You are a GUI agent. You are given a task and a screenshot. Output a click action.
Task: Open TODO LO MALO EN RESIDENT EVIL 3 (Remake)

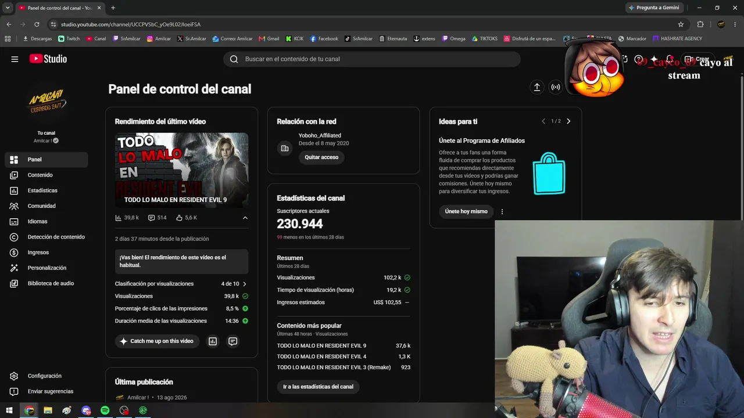tap(334, 367)
